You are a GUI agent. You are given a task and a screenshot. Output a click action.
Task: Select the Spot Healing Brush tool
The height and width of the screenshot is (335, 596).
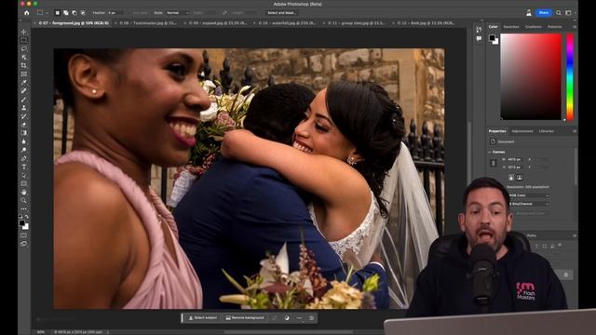pos(24,91)
